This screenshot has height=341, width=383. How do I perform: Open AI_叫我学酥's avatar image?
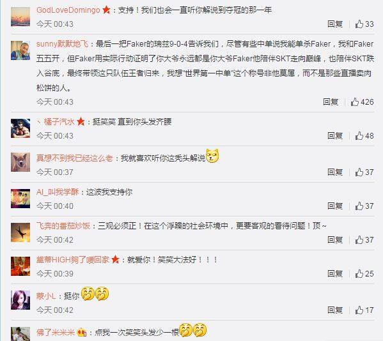coord(20,199)
